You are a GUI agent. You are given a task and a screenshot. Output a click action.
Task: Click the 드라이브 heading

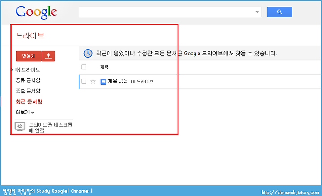(x=30, y=36)
